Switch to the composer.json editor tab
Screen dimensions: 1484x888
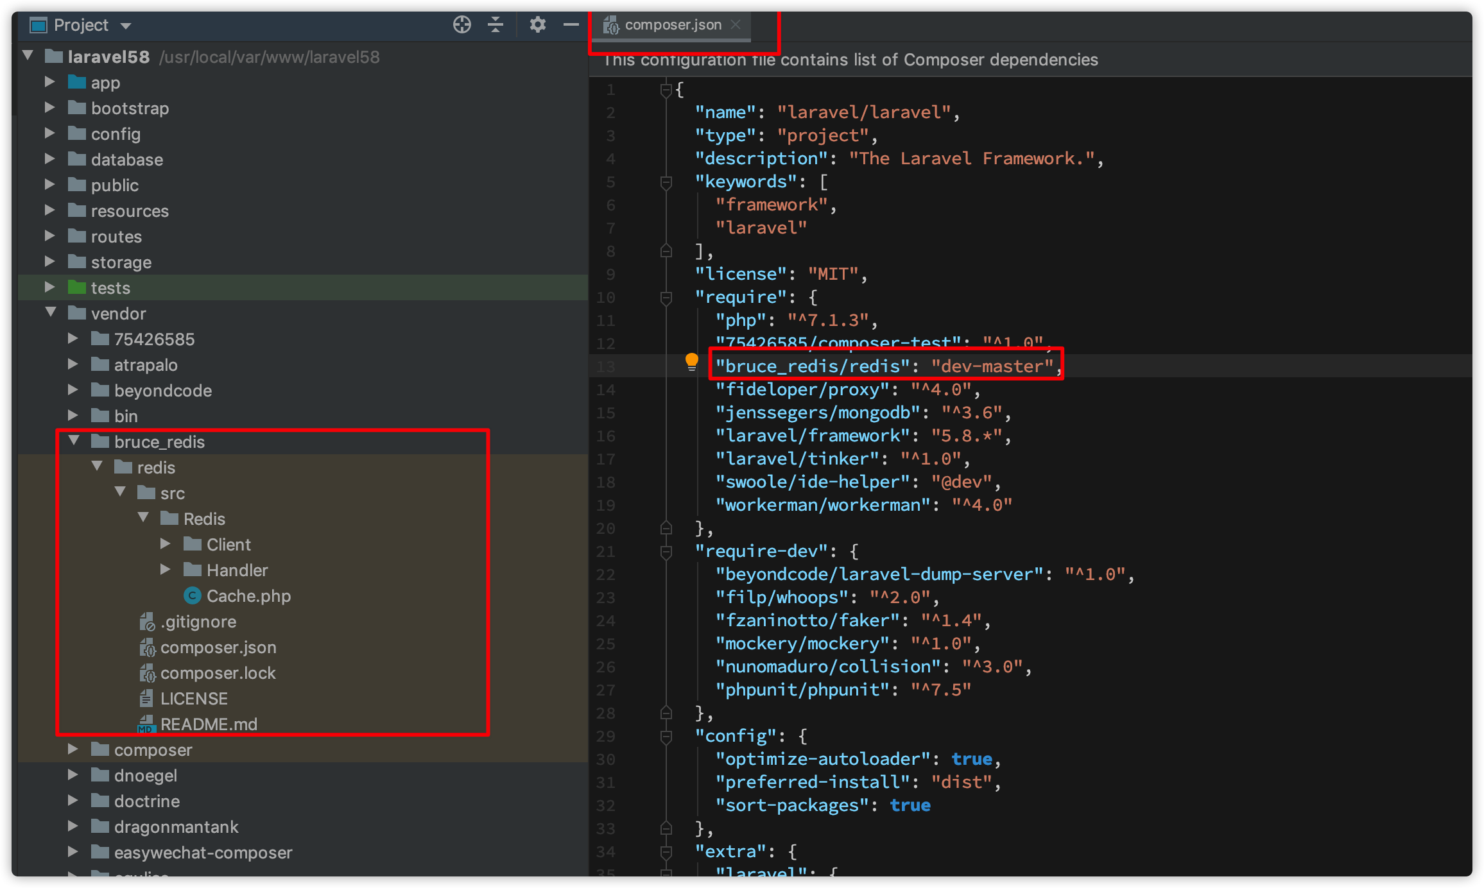click(x=672, y=25)
